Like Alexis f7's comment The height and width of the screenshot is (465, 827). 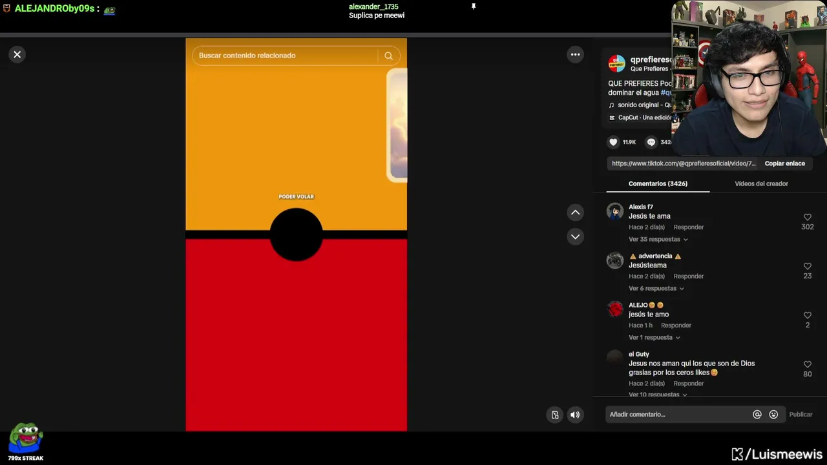807,218
